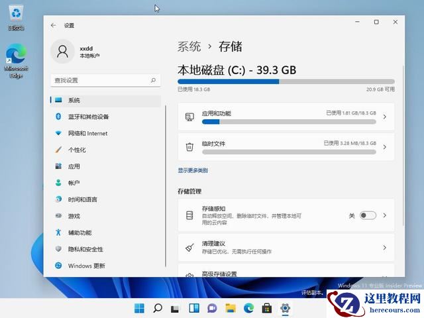This screenshot has width=424, height=318.
Task: Open 存储感知 details chevron
Action: (x=384, y=215)
